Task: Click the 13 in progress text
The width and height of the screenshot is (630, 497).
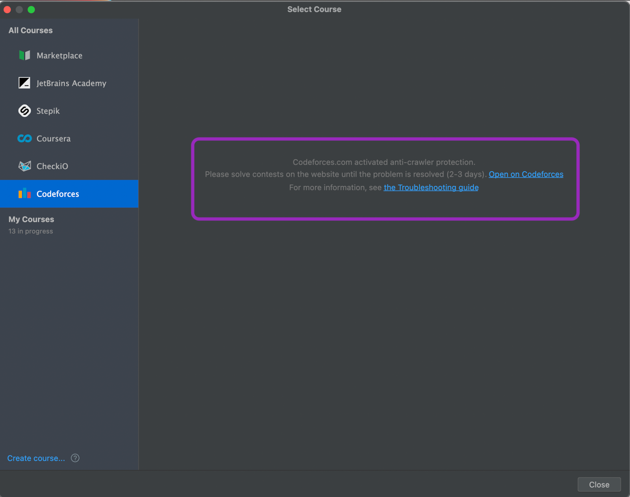Action: [x=31, y=231]
